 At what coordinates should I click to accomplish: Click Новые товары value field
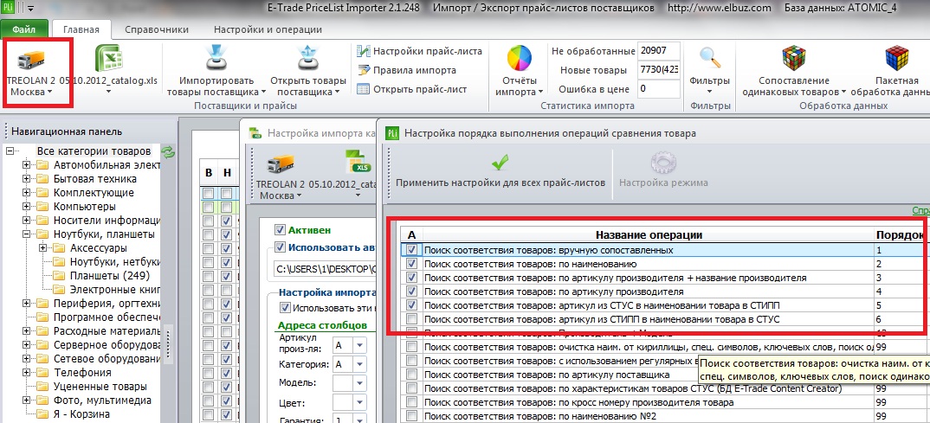coord(658,70)
